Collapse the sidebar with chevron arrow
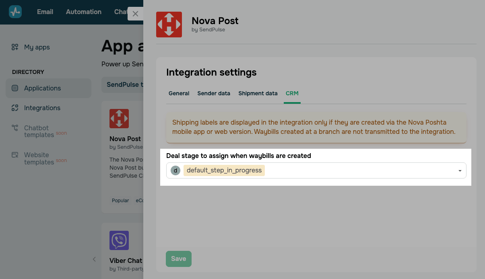 (x=94, y=259)
